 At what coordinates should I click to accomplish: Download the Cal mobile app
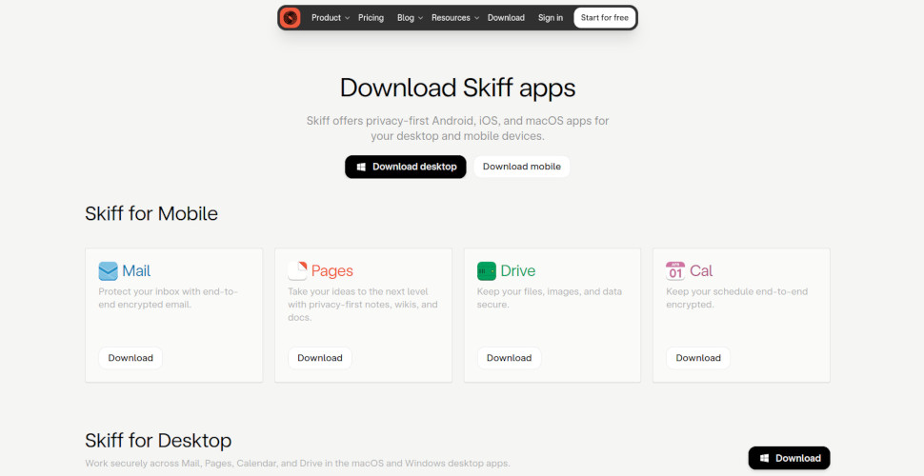[x=697, y=358]
